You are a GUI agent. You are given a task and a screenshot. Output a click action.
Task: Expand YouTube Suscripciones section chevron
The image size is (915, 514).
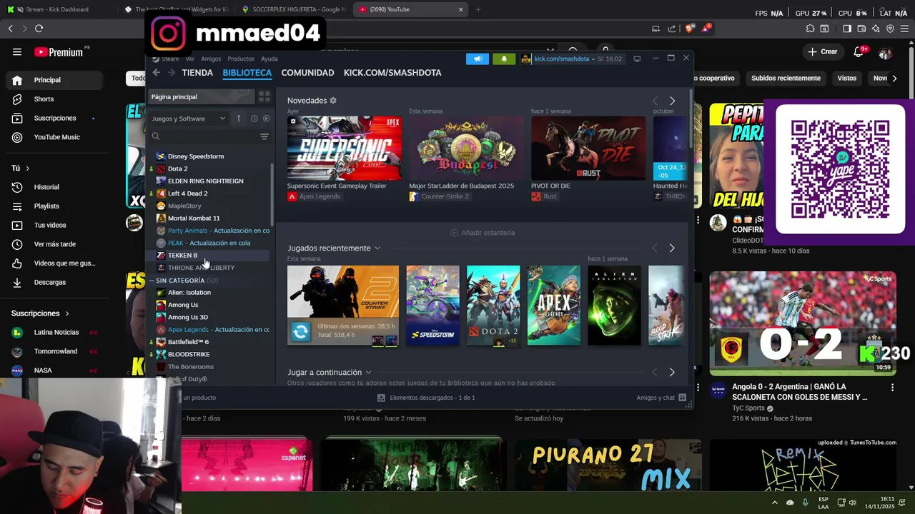click(x=67, y=313)
